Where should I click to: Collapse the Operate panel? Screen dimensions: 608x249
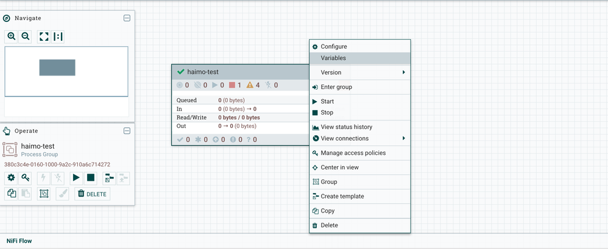coord(127,131)
